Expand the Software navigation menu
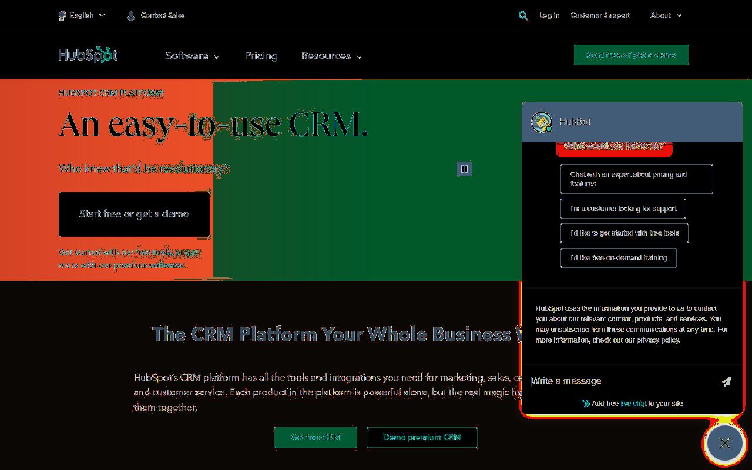Image resolution: width=752 pixels, height=470 pixels. point(193,56)
